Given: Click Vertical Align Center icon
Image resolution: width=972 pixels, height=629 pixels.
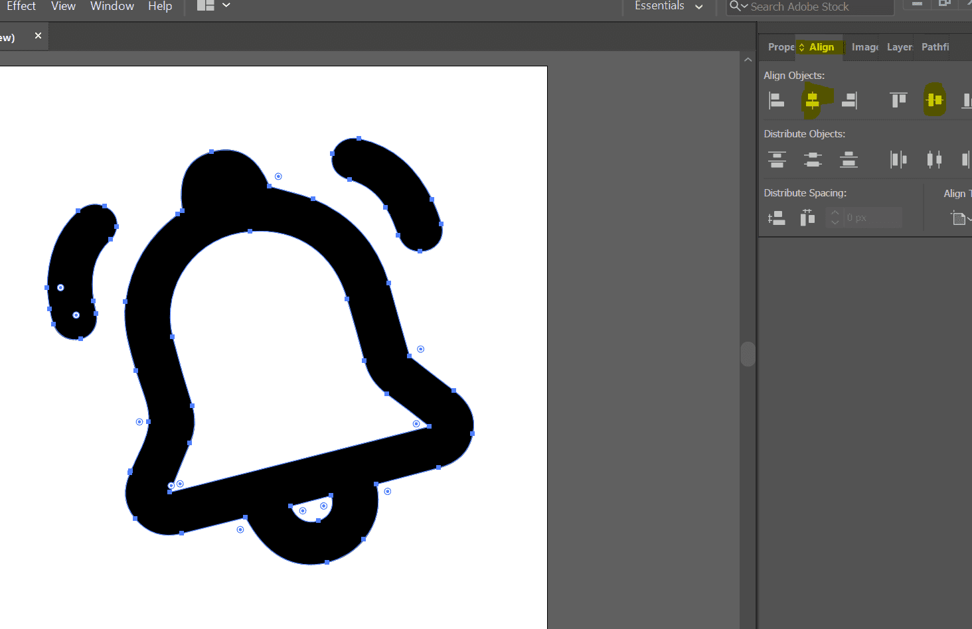Looking at the screenshot, I should point(934,100).
